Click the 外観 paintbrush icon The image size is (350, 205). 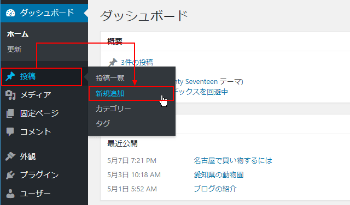tap(10, 156)
